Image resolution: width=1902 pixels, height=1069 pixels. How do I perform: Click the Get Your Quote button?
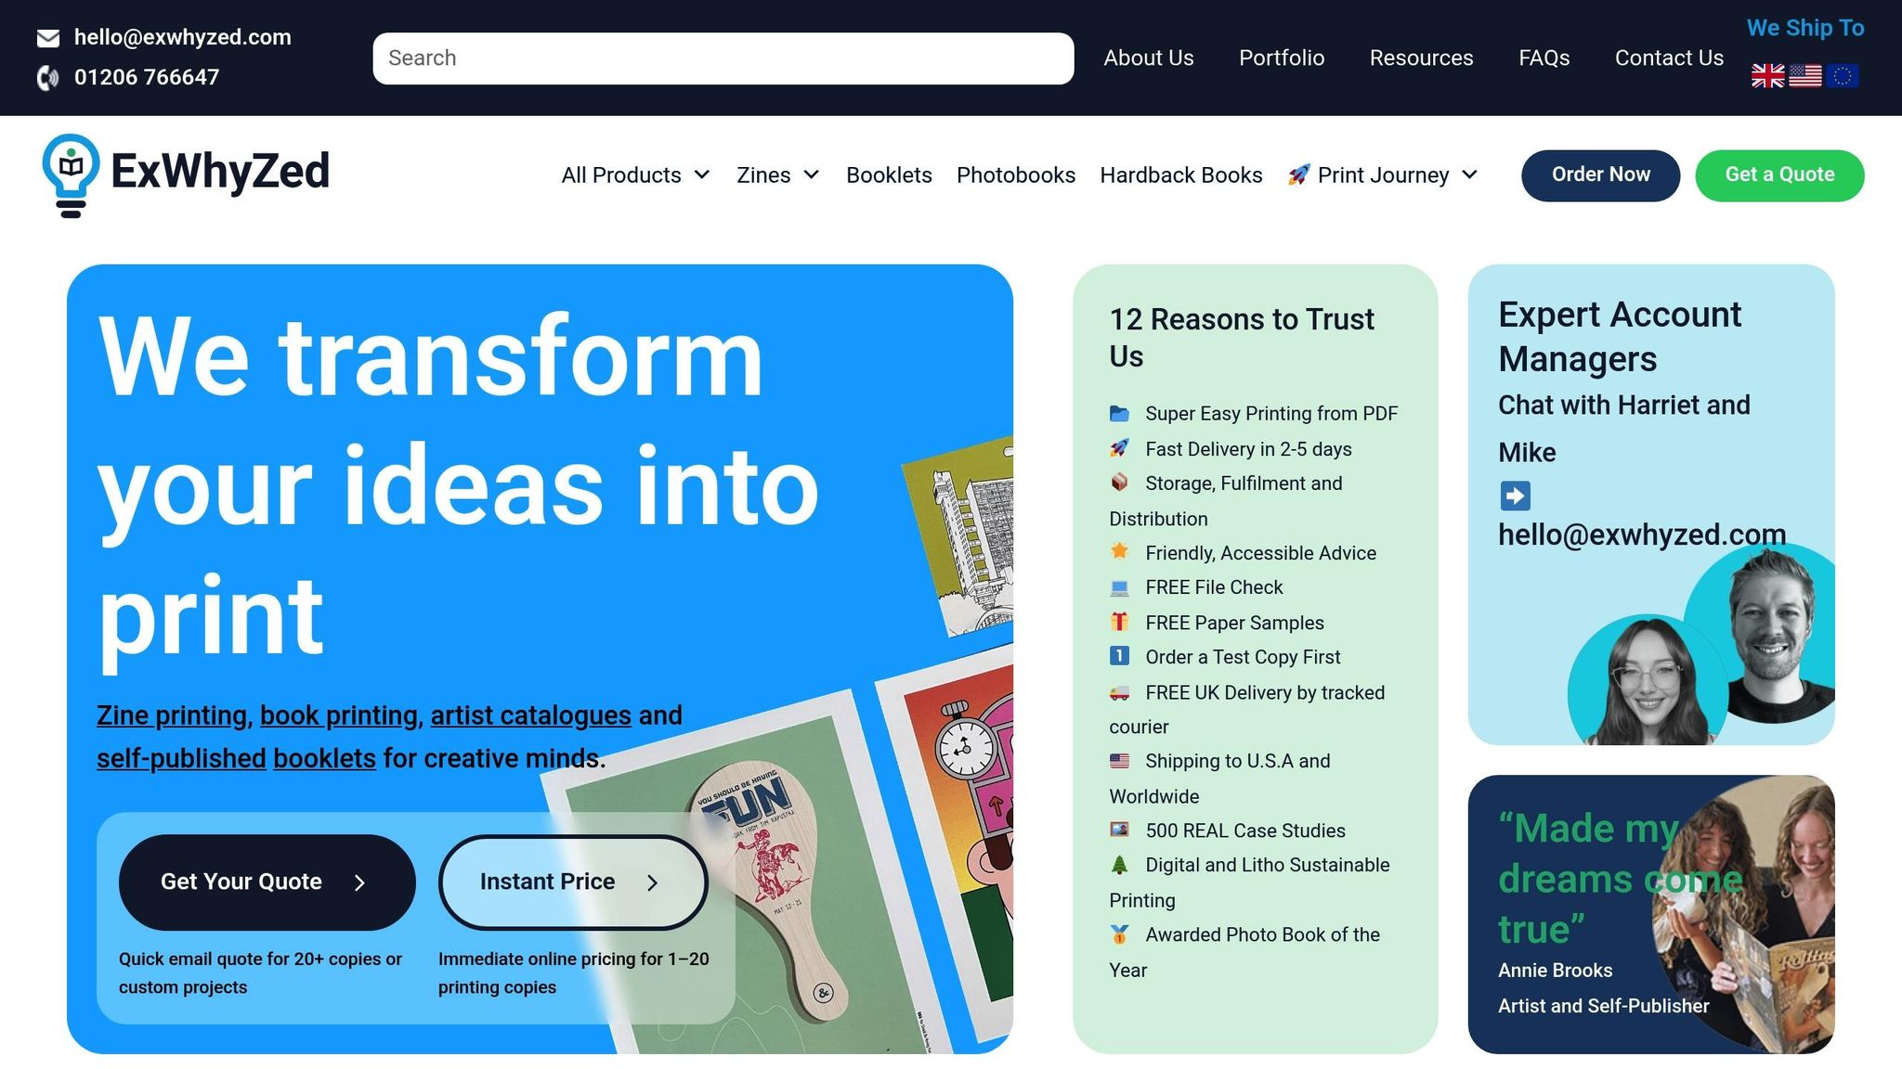click(267, 882)
